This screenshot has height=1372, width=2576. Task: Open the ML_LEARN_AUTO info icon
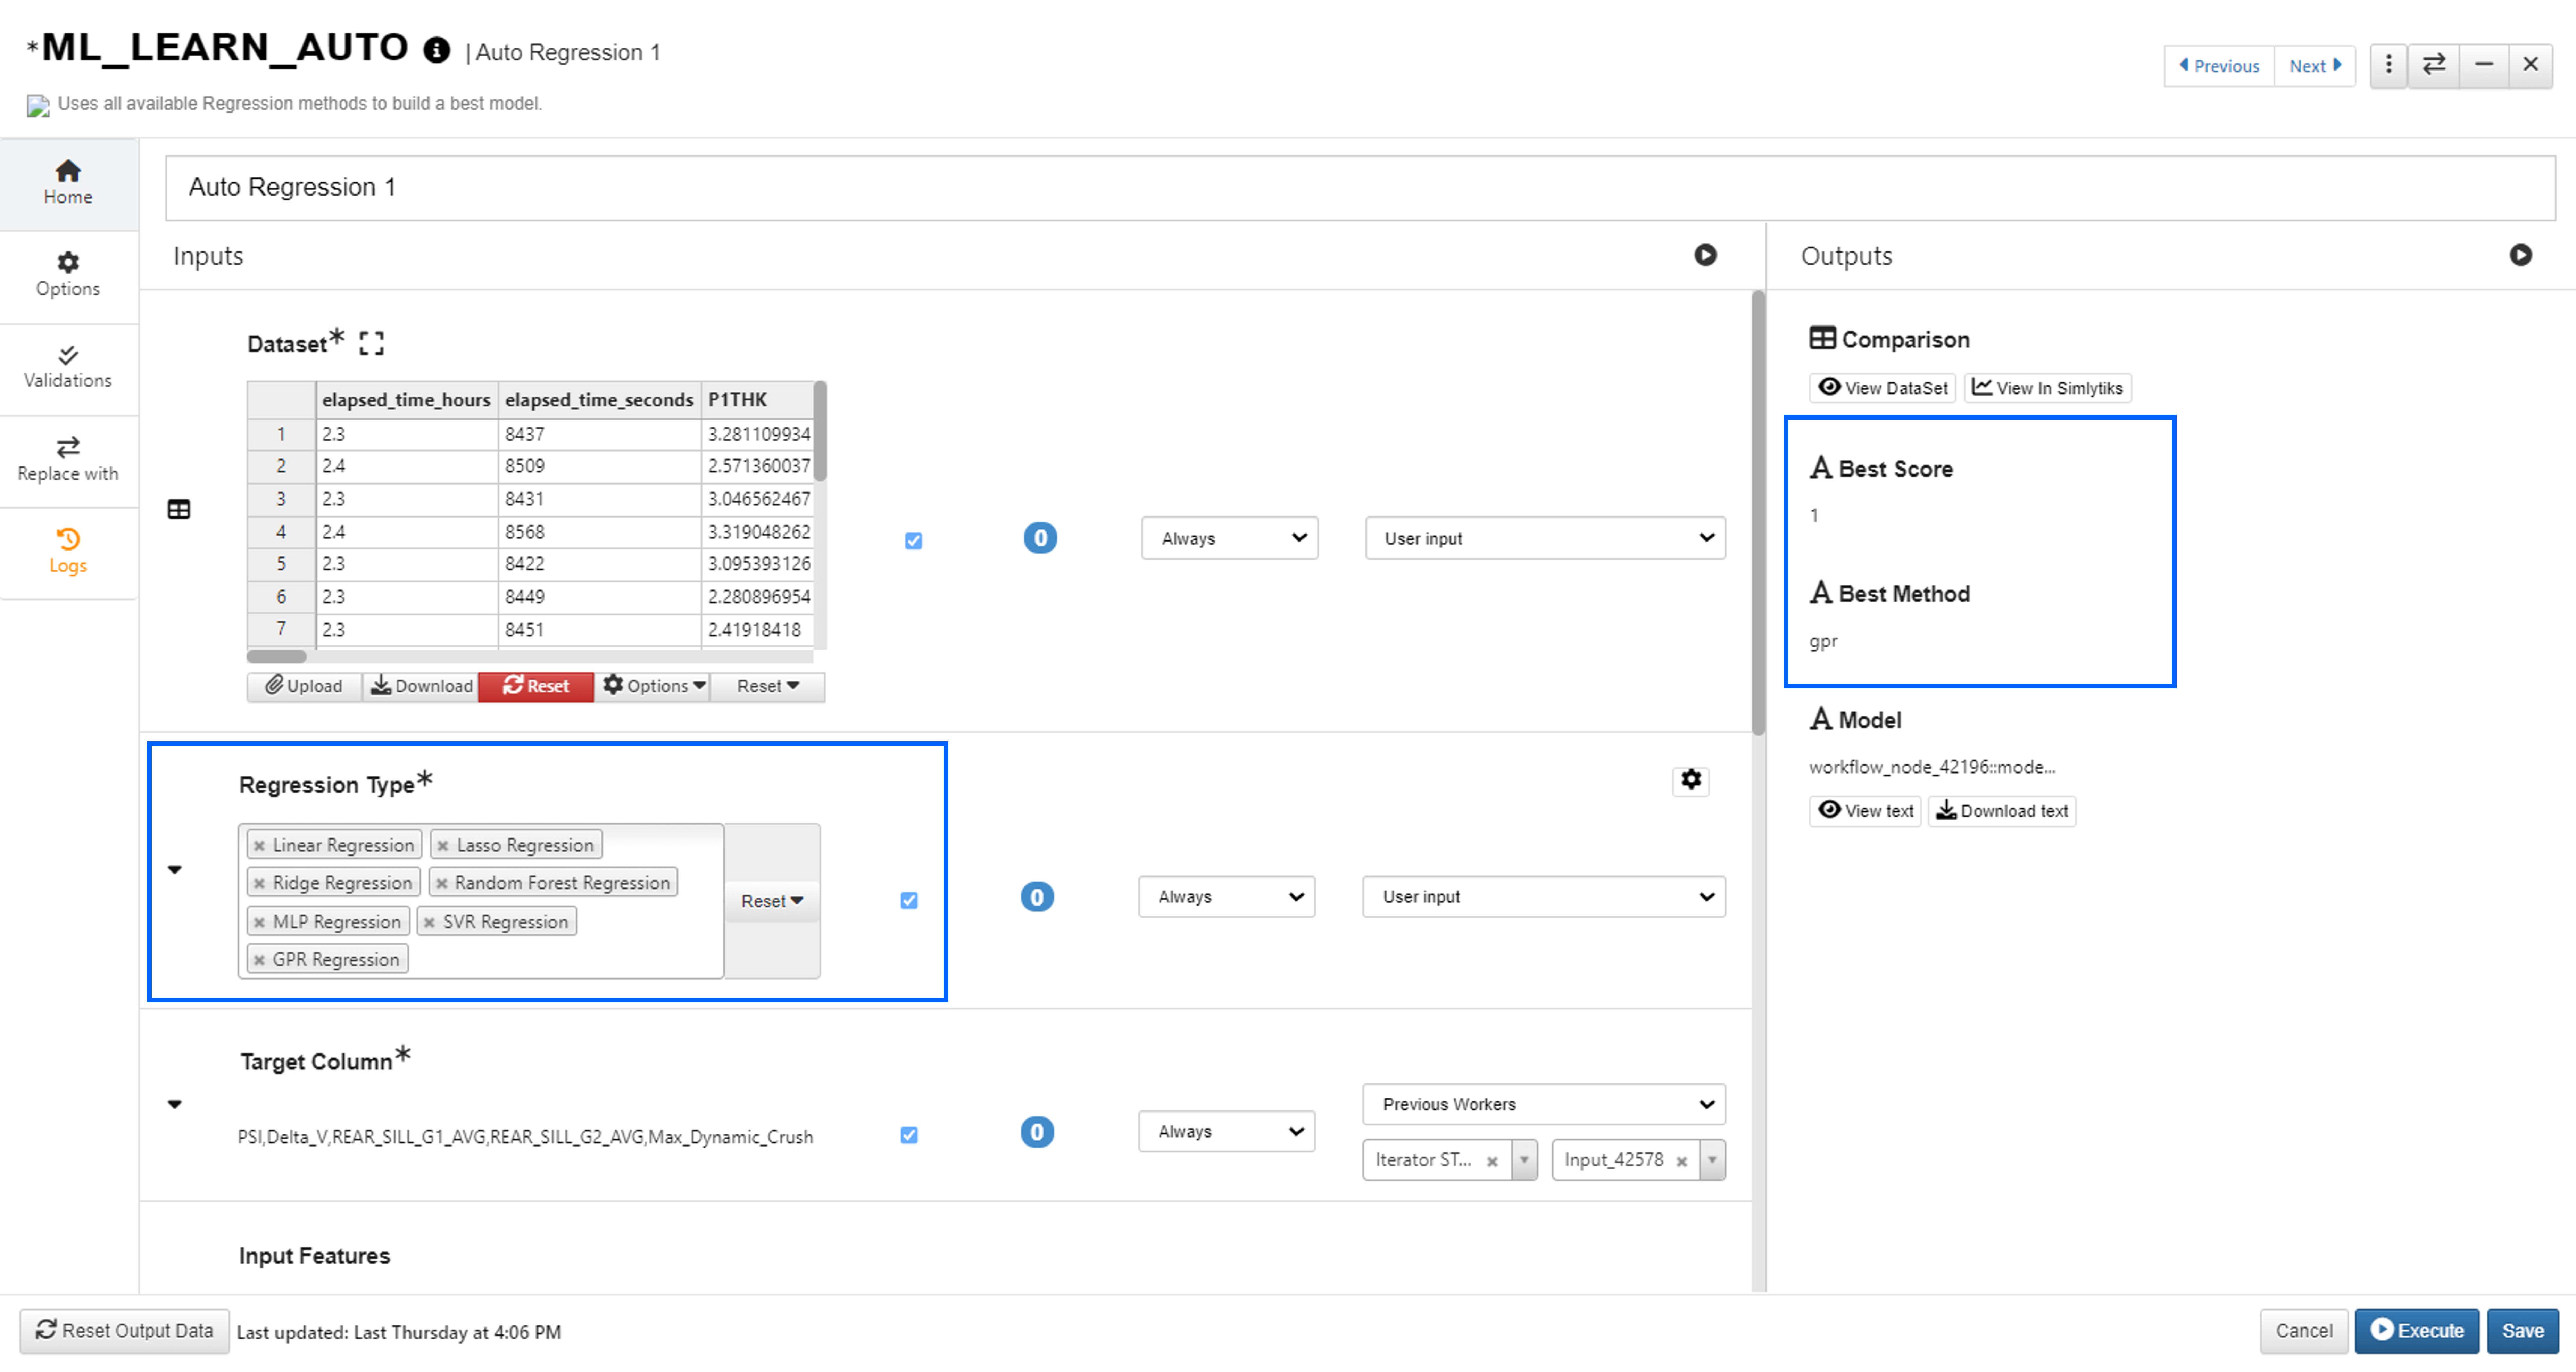point(436,50)
